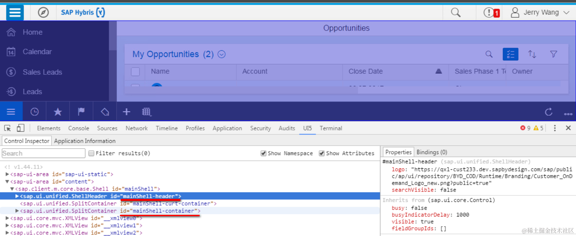Click the Close Date column header
576x236 pixels.
(366, 72)
